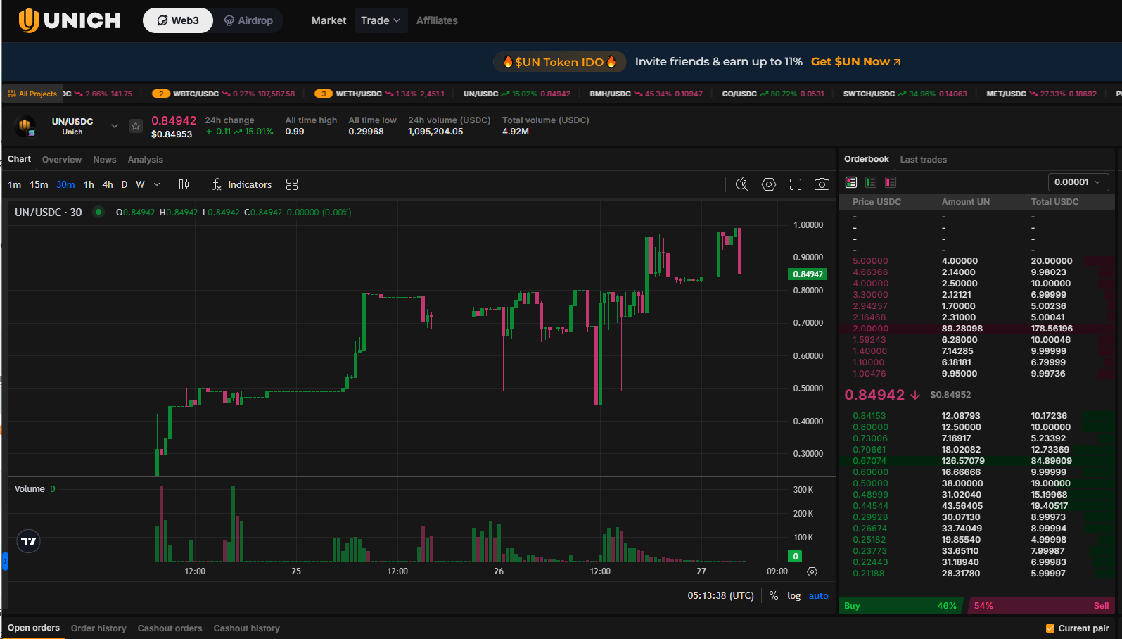Screen dimensions: 1122x639
Task: Open Cashout history tab
Action: click(x=247, y=628)
